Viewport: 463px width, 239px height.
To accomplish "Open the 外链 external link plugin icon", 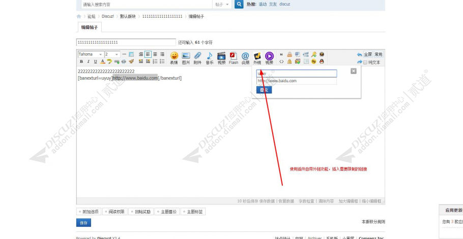I will click(x=257, y=58).
